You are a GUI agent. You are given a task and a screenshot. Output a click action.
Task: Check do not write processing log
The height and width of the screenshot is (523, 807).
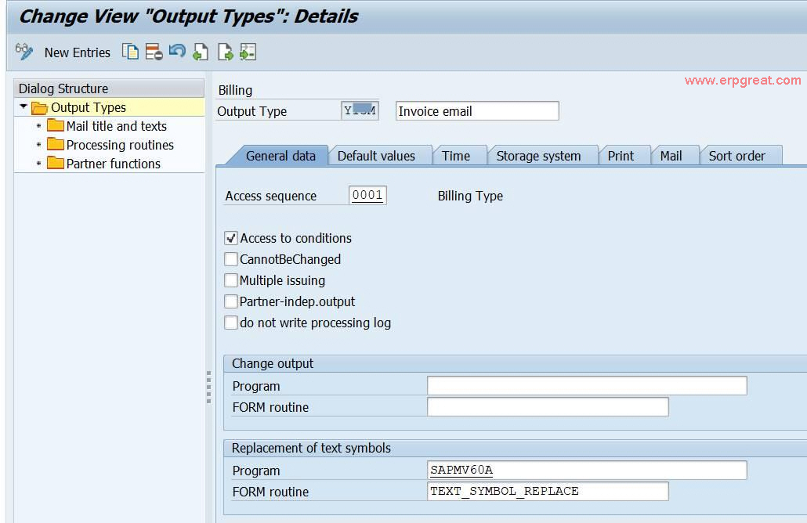[231, 323]
